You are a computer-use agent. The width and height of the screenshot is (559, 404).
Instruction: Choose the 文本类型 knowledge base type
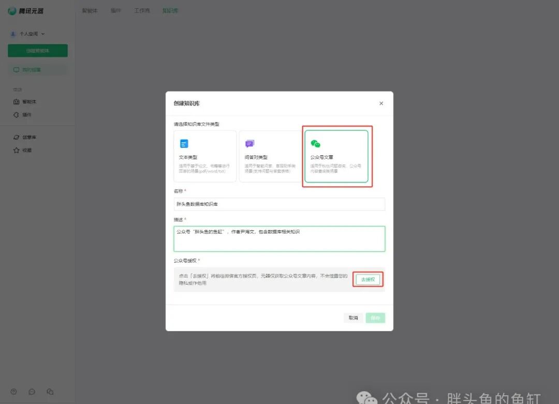205,156
